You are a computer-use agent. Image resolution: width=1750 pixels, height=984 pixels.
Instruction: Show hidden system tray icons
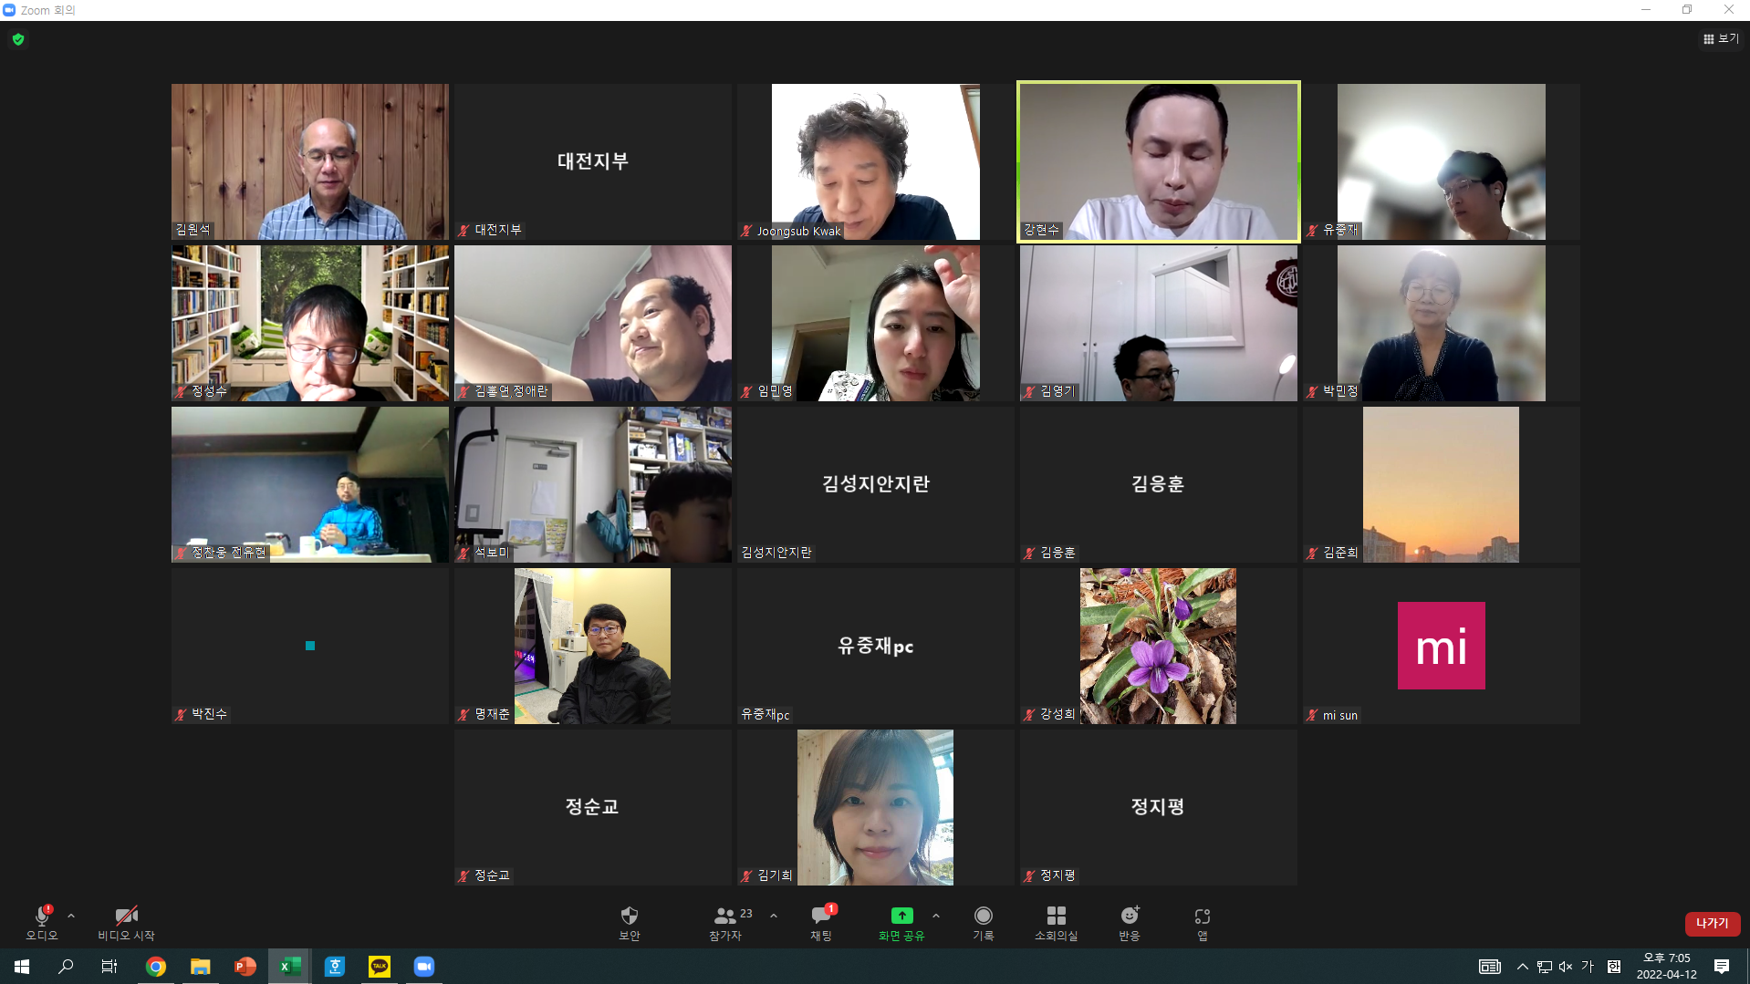(x=1522, y=967)
